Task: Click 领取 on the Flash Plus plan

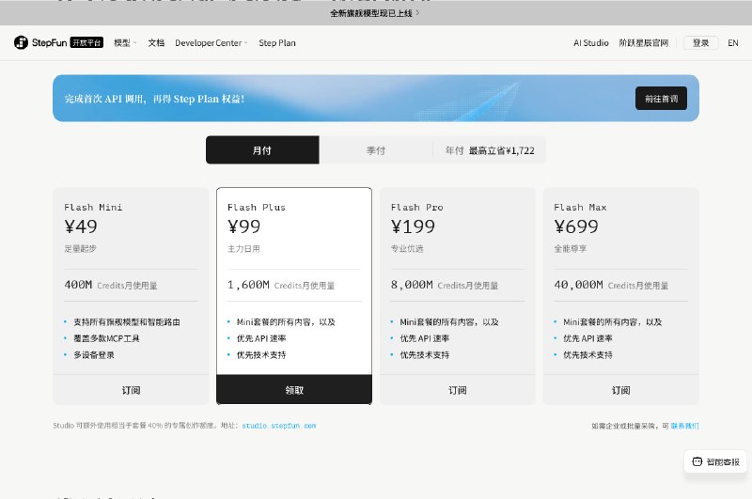Action: tap(294, 390)
